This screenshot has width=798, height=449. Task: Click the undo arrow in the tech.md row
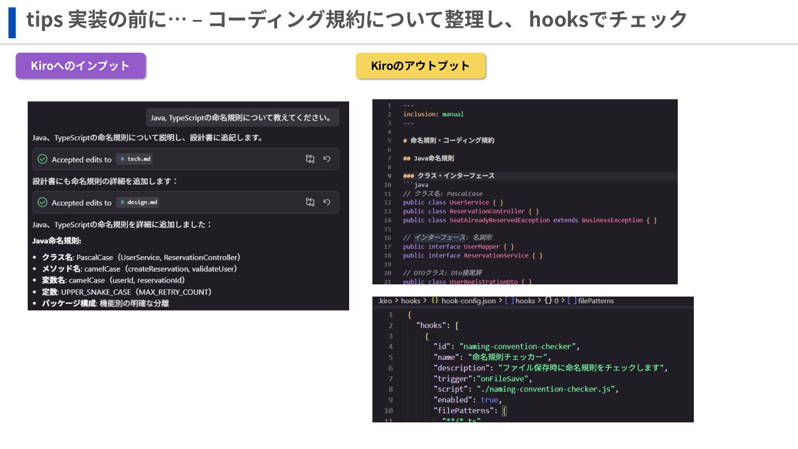pos(327,159)
